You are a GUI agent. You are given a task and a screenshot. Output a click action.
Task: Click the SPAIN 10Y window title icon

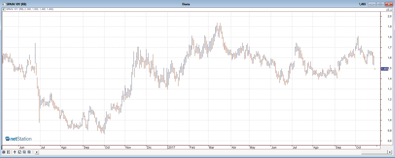coord(4,4)
